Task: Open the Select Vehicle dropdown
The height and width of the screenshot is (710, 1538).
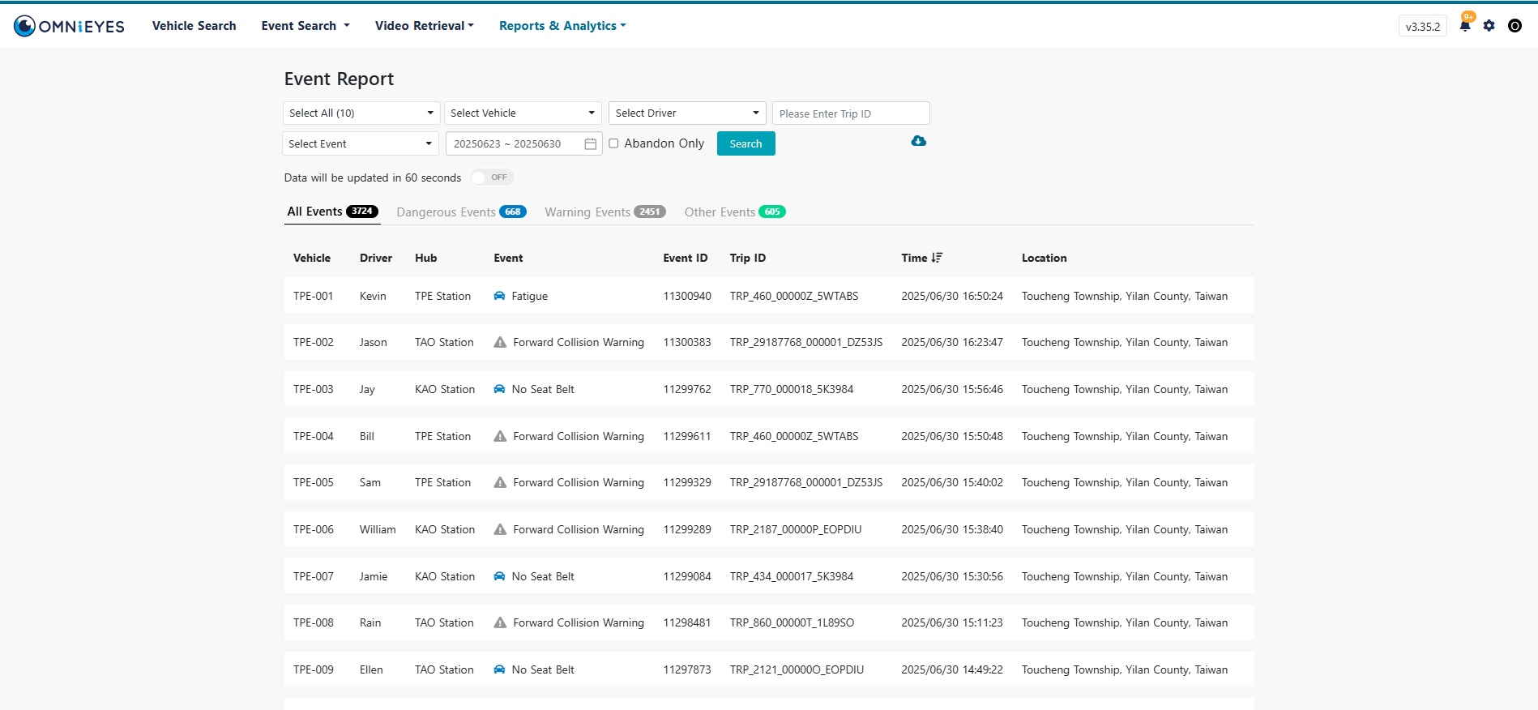Action: (523, 113)
